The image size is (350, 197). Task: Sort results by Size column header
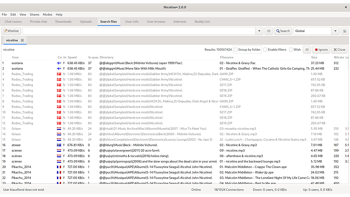click(x=314, y=57)
